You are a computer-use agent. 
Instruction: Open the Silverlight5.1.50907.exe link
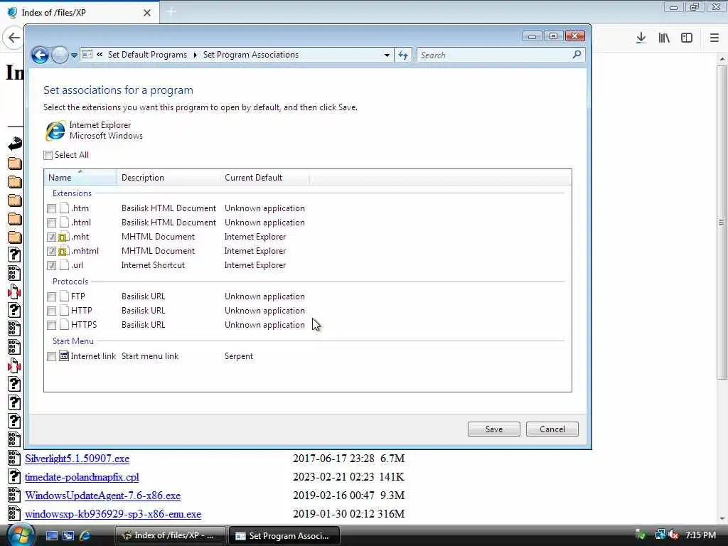(77, 459)
